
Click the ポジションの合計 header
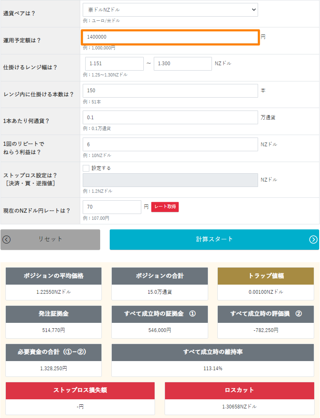pyautogui.click(x=160, y=276)
